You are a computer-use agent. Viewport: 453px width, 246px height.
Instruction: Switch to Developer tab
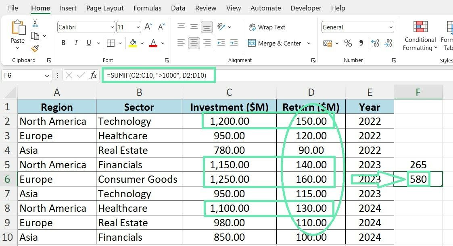pyautogui.click(x=306, y=8)
